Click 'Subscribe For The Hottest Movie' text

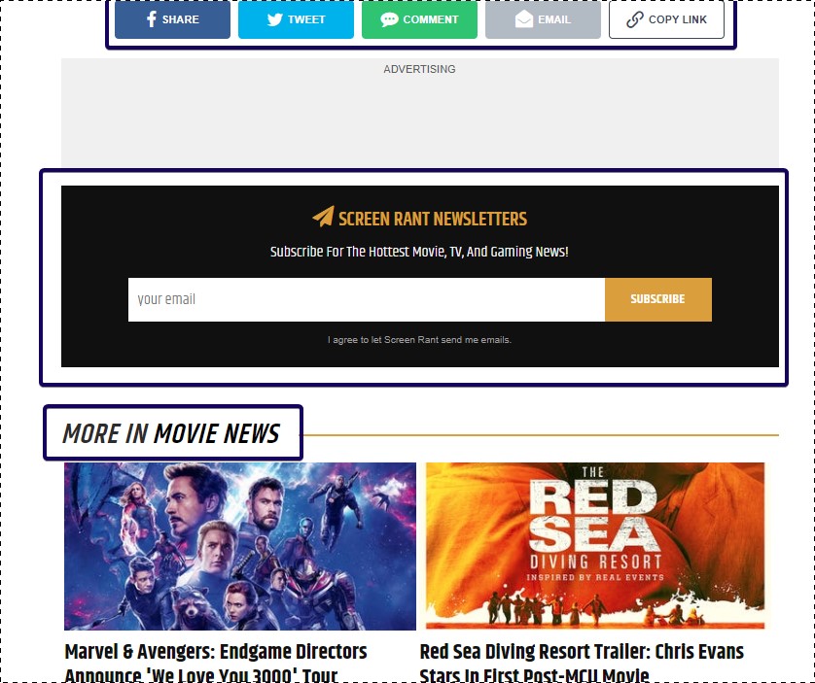click(x=419, y=252)
